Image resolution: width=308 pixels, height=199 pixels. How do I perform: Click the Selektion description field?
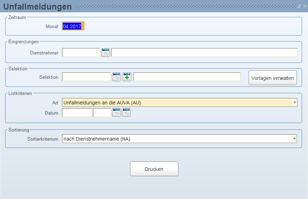tap(187, 77)
